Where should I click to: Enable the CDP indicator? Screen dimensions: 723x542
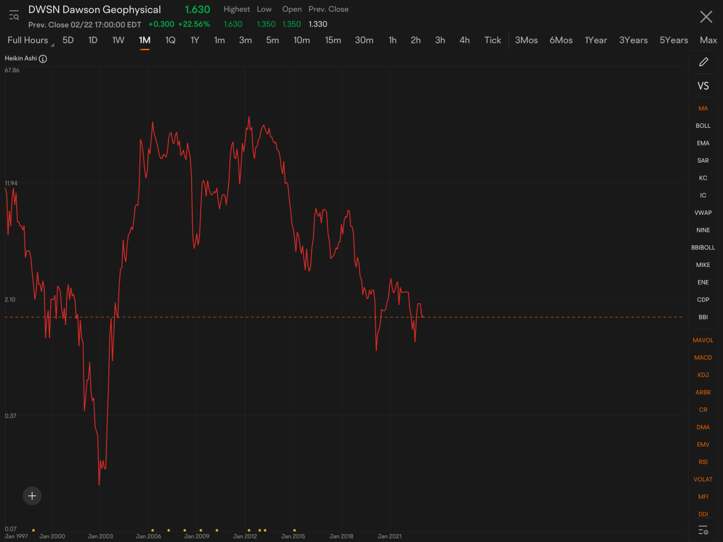coord(703,299)
